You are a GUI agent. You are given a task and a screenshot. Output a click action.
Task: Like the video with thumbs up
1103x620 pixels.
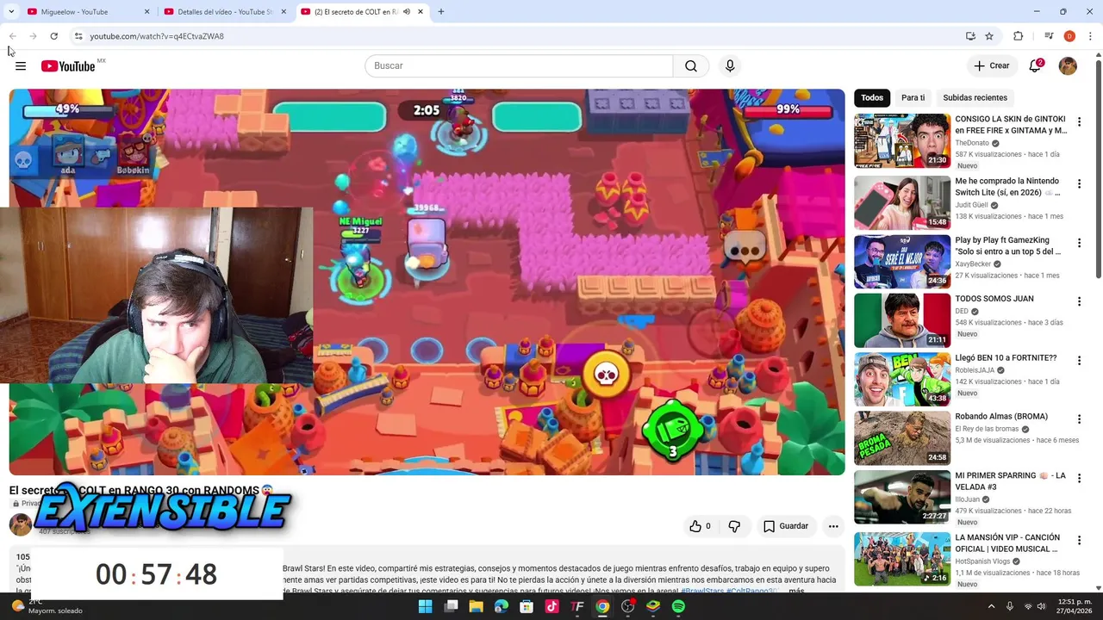[700, 526]
